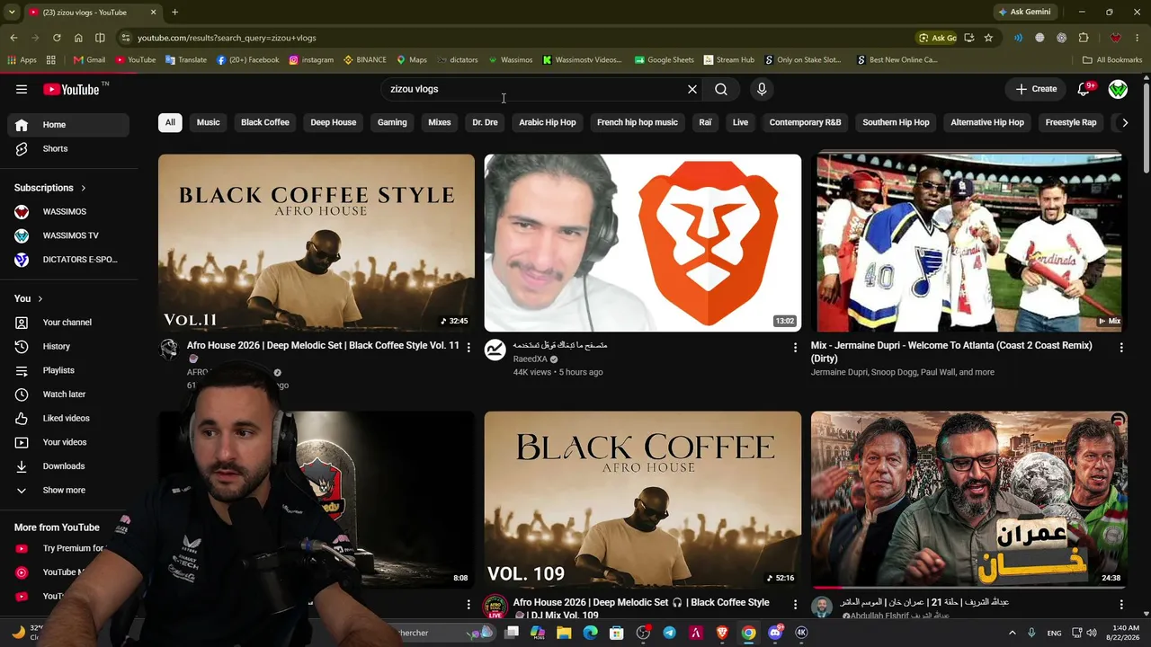Open the DICTATORS E-SPO... subscription
1151x647 pixels.
pos(68,260)
